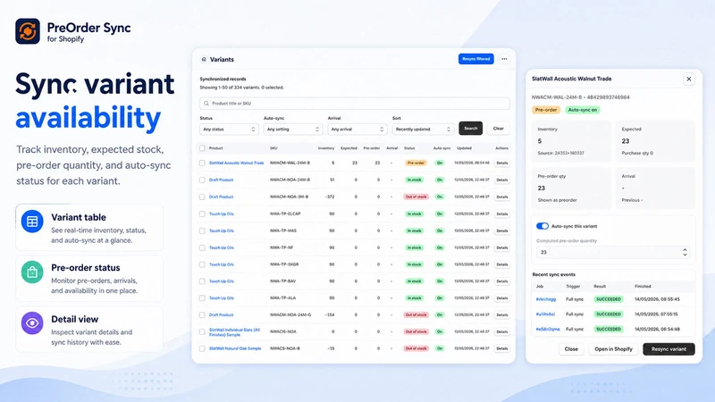Click Details for SKU NWA-TP-BAV row
This screenshot has width=715, height=402.
pos(502,281)
